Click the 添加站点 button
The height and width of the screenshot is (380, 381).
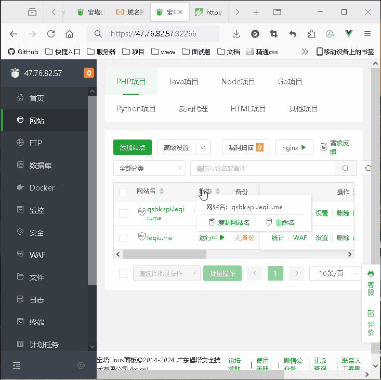coord(133,147)
